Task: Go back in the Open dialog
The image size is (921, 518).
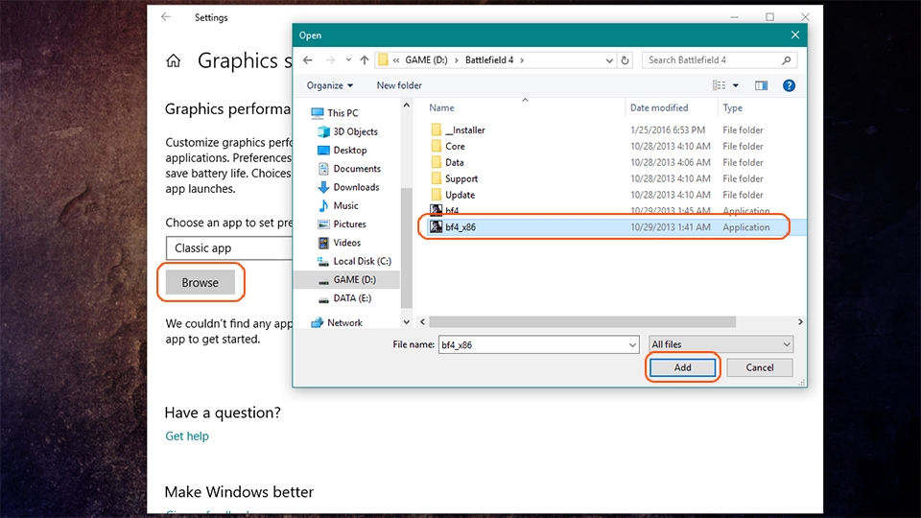Action: coord(308,59)
